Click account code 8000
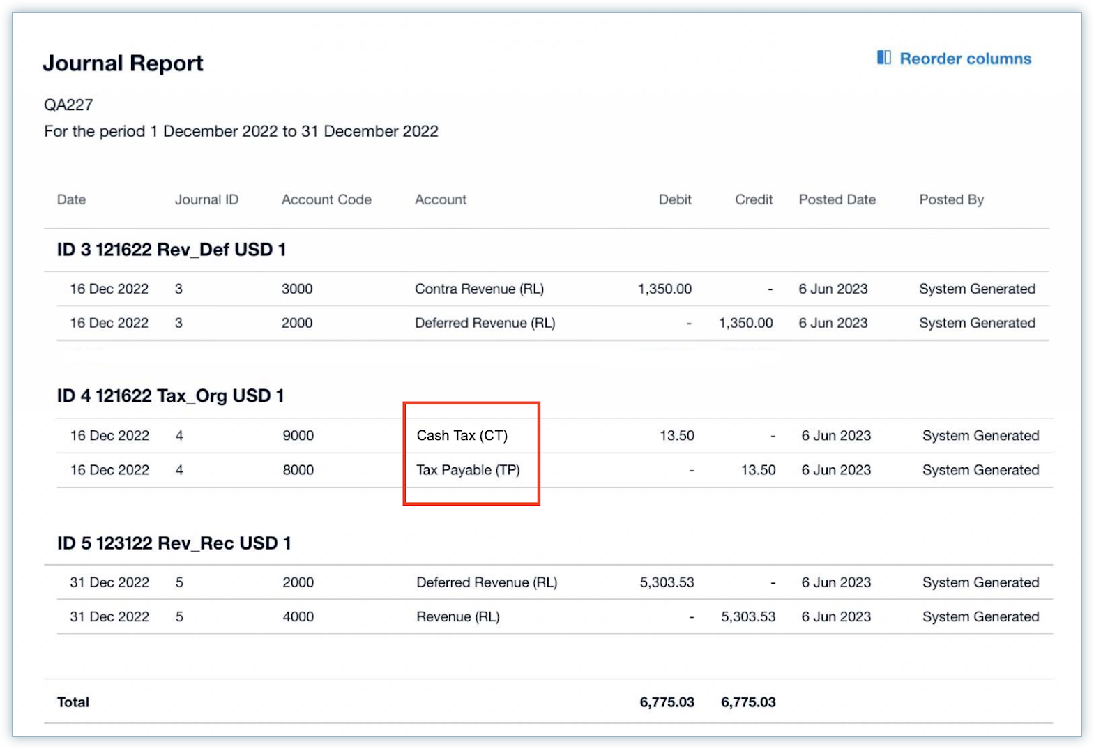Screen dimensions: 1094x749 coord(298,470)
